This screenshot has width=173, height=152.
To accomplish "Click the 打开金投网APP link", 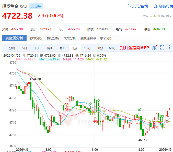I will (134, 48).
